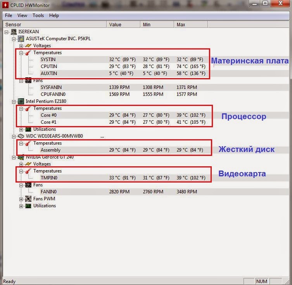Collapse the NVIDIA GeForce GT 240 node
The image size is (292, 285).
[14, 157]
